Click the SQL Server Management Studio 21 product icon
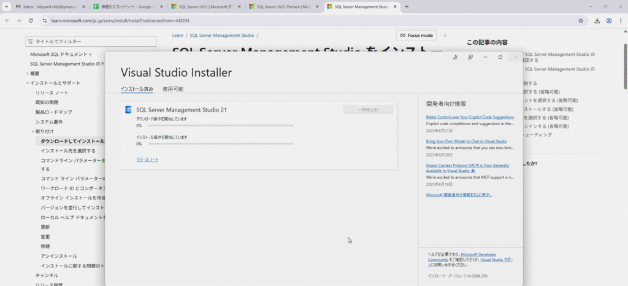The image size is (628, 286). pyautogui.click(x=128, y=110)
